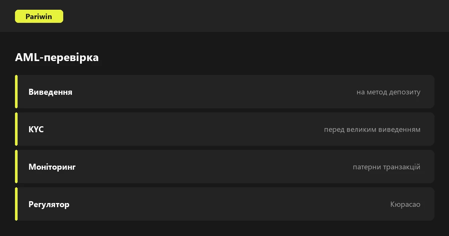Click blank middle of the KYC card
449x236 pixels.
[183, 129]
